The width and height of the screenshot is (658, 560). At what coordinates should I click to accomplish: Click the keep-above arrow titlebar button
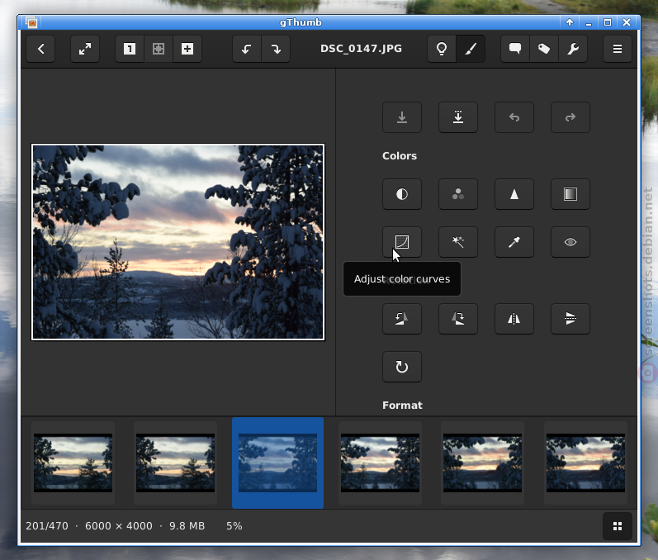(x=570, y=22)
